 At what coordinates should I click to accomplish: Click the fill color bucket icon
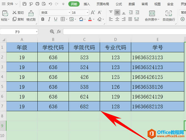(81, 19)
